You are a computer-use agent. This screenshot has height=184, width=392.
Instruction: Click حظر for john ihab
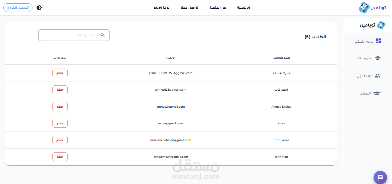point(60,157)
